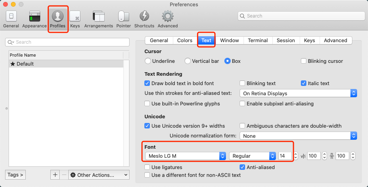368x187 pixels.
Task: Click the Profile Name column header
Action: (x=66, y=55)
